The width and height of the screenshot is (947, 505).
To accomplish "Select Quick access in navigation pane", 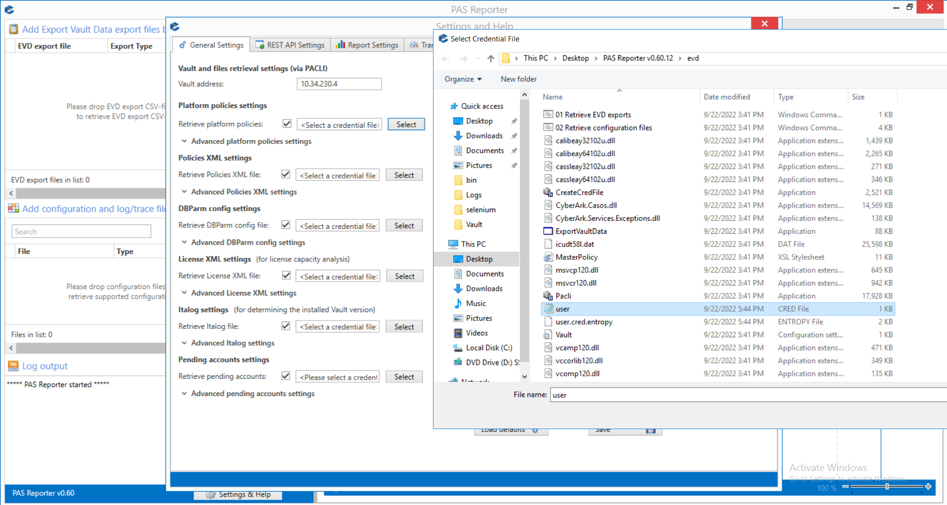I will pyautogui.click(x=482, y=106).
